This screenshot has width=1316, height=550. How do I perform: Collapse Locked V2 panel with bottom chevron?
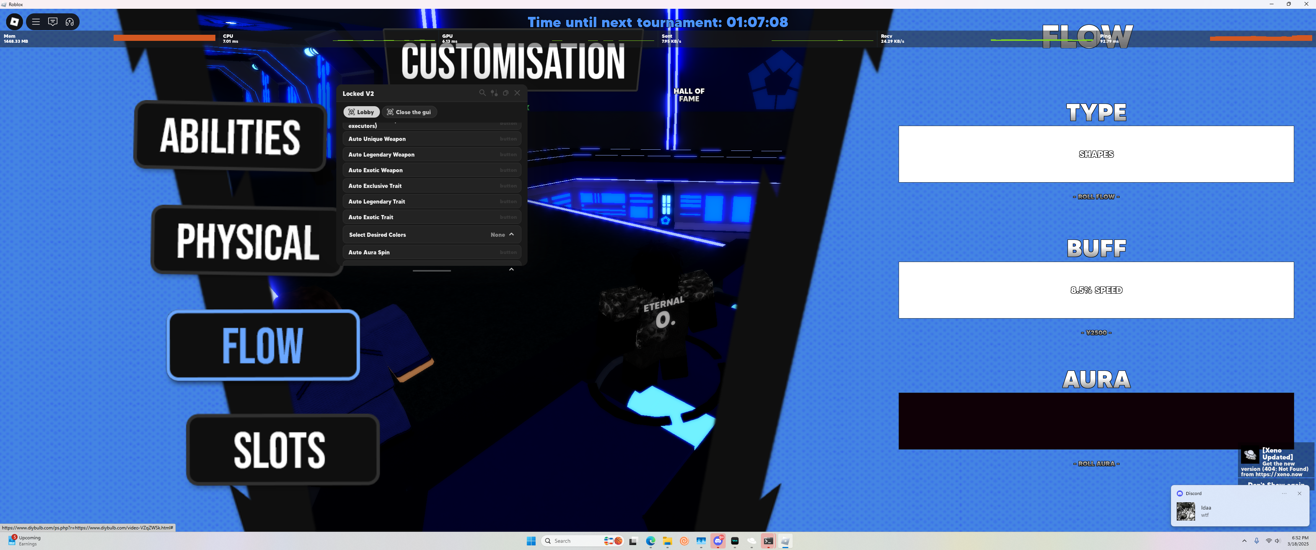pyautogui.click(x=511, y=269)
